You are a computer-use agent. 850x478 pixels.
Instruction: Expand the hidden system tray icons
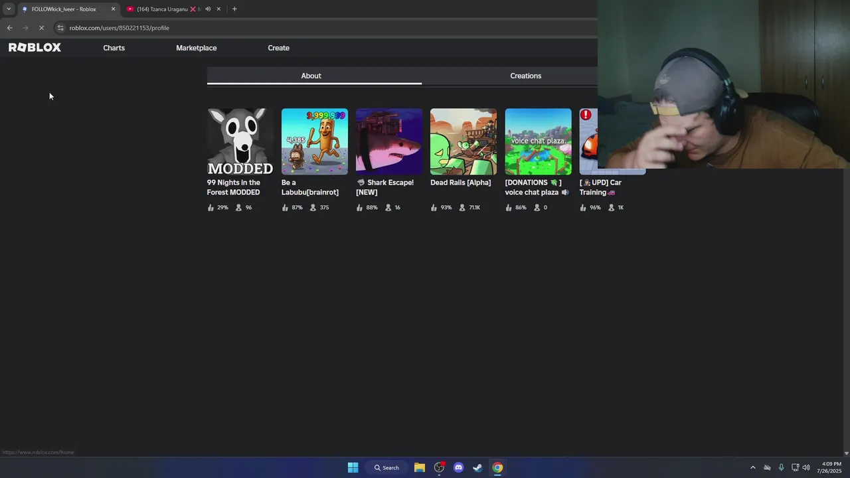tap(752, 467)
